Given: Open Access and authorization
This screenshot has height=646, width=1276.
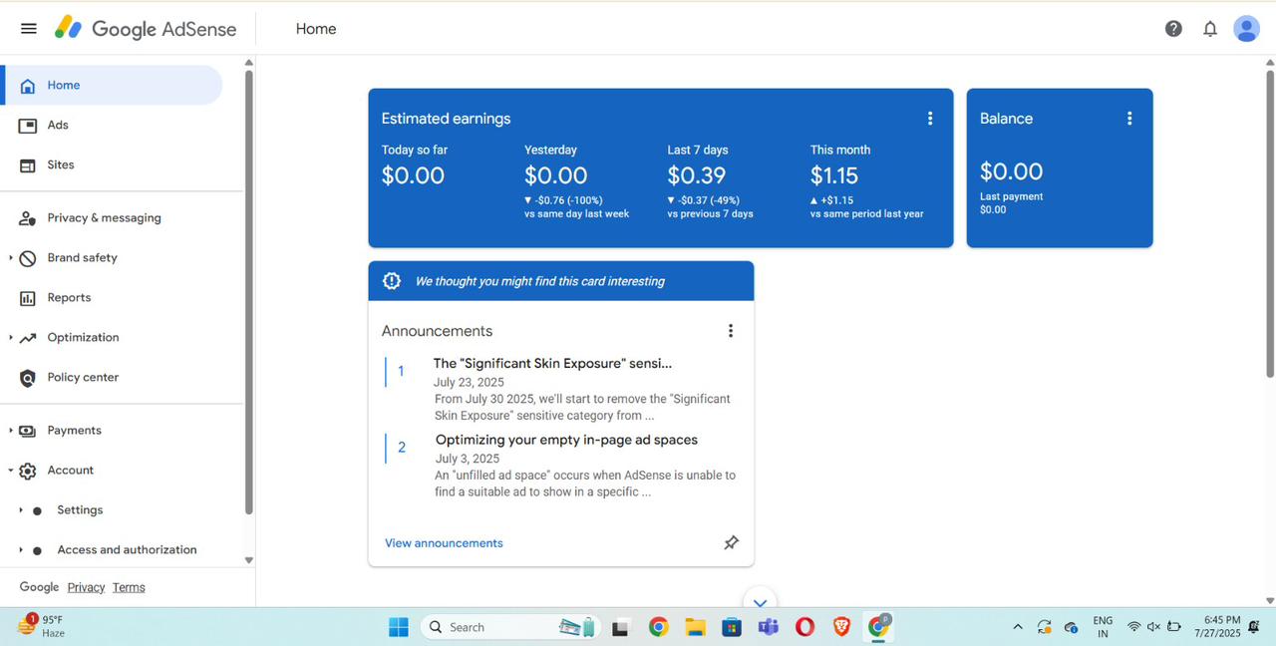Looking at the screenshot, I should pyautogui.click(x=127, y=549).
